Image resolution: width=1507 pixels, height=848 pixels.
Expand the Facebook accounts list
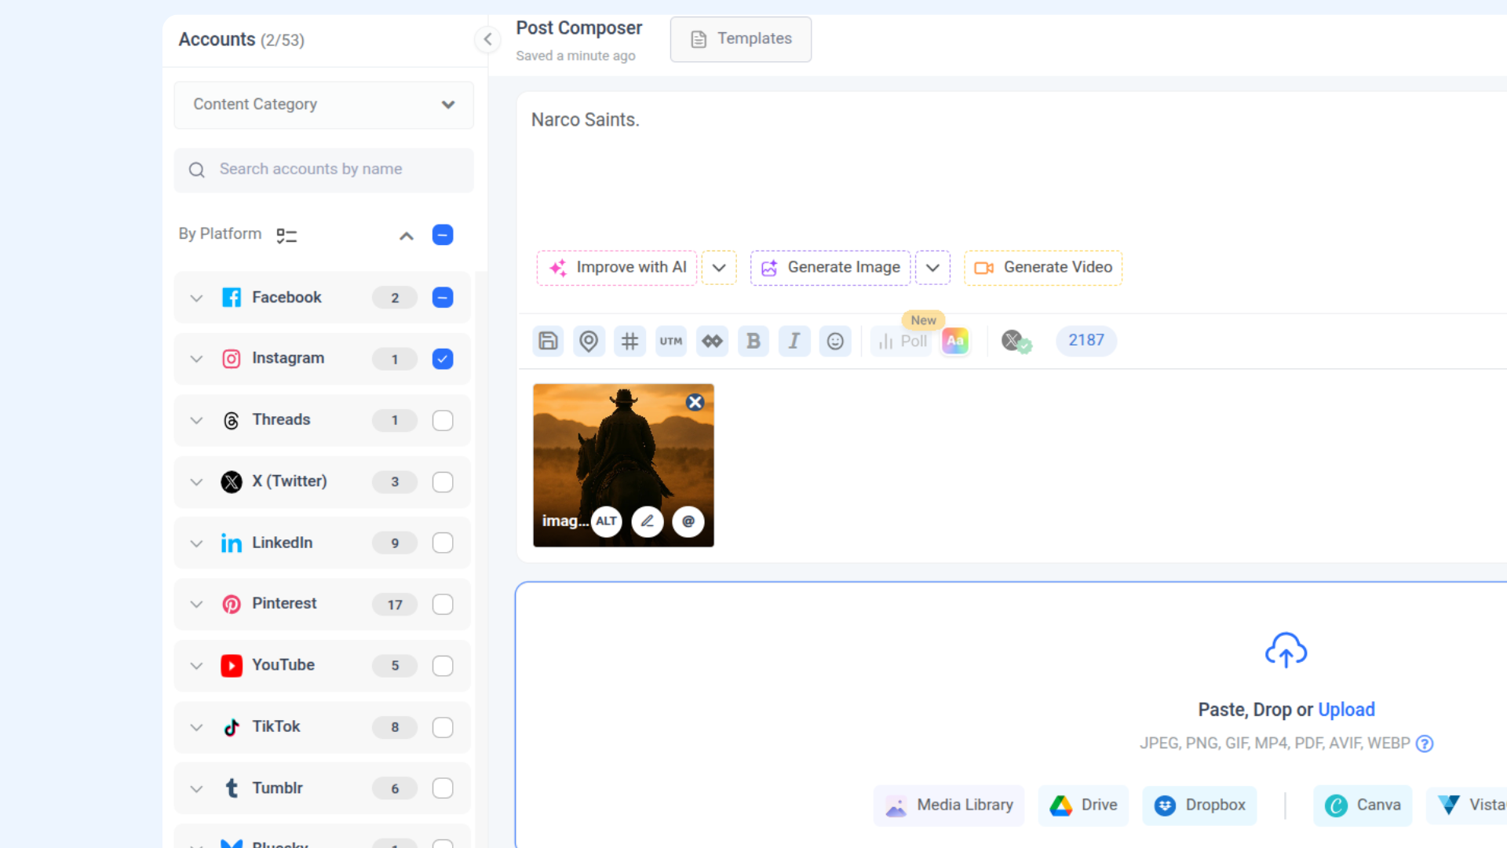[x=197, y=298]
